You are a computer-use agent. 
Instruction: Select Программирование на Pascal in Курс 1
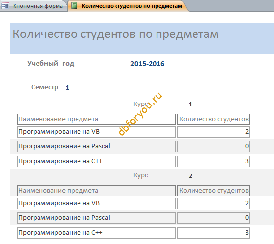pos(96,146)
